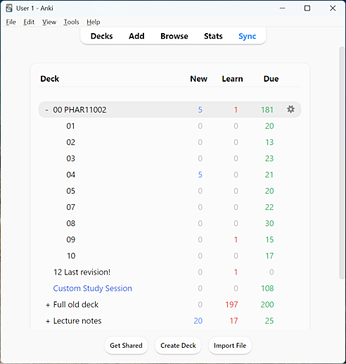The height and width of the screenshot is (364, 346).
Task: Click the learn count 17 for Lecture notes
Action: (233, 321)
